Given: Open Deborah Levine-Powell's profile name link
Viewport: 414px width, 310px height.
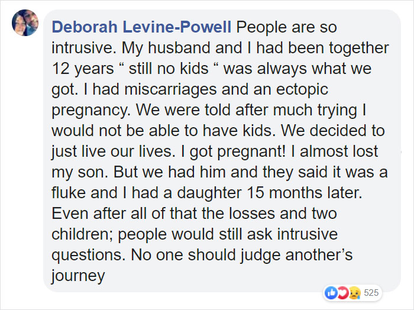Looking at the screenshot, I should [x=143, y=27].
